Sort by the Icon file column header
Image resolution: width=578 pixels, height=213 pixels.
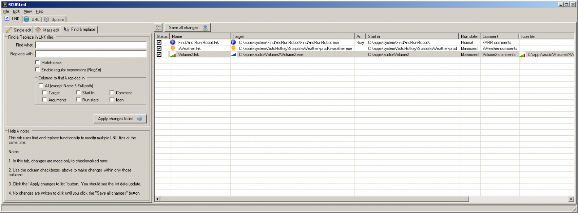click(547, 36)
